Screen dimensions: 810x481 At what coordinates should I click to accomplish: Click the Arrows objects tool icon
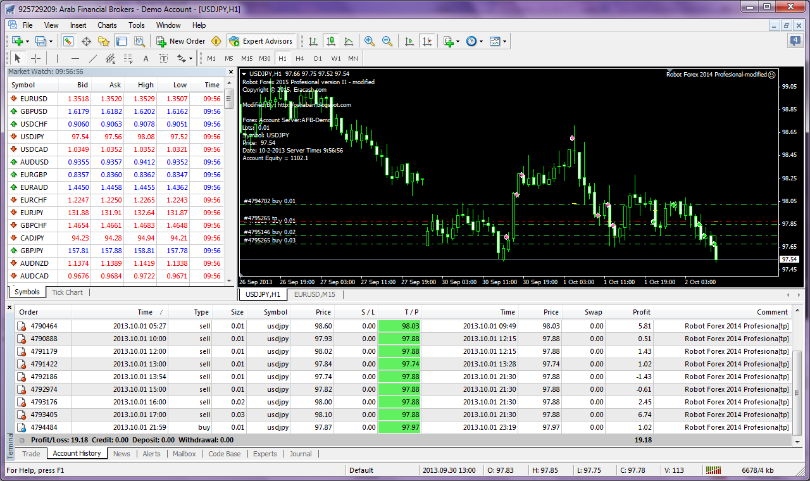(182, 58)
